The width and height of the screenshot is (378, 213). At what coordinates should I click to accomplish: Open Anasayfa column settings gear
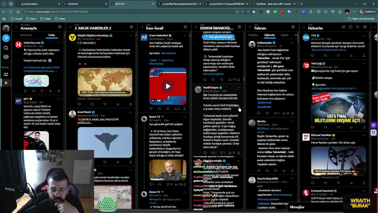click(60, 27)
